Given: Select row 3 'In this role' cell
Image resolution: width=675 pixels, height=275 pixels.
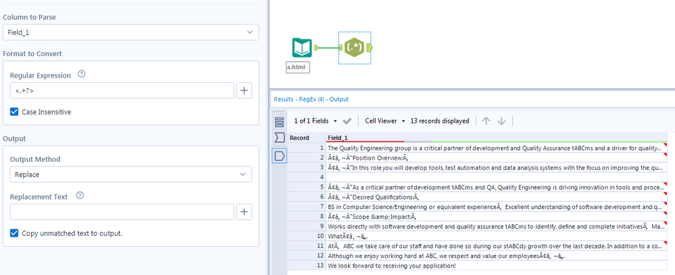Looking at the screenshot, I should (497, 167).
